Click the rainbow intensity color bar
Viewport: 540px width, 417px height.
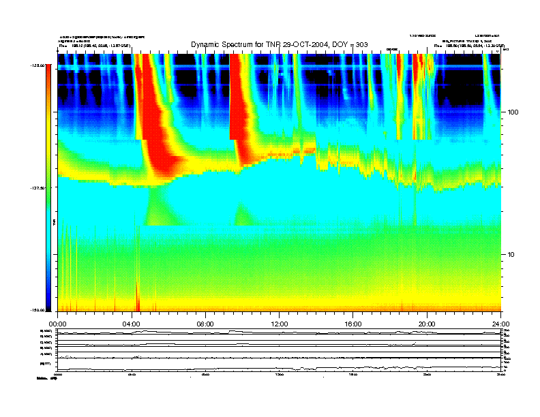point(48,187)
